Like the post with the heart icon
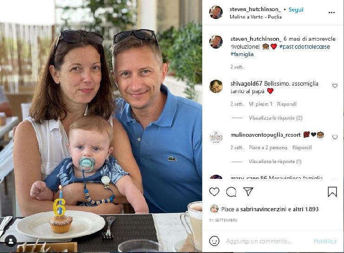344x253 pixels. pos(214,192)
